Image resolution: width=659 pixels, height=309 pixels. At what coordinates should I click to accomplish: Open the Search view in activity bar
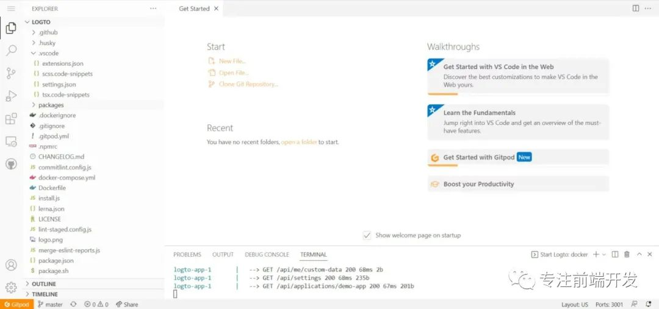click(11, 51)
